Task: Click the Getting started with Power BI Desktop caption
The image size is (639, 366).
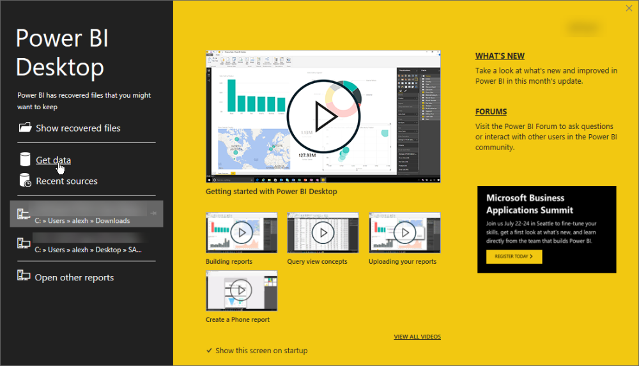Action: pyautogui.click(x=271, y=192)
